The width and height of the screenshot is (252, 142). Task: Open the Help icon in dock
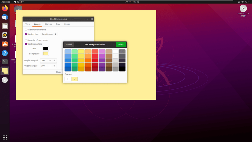[5, 53]
